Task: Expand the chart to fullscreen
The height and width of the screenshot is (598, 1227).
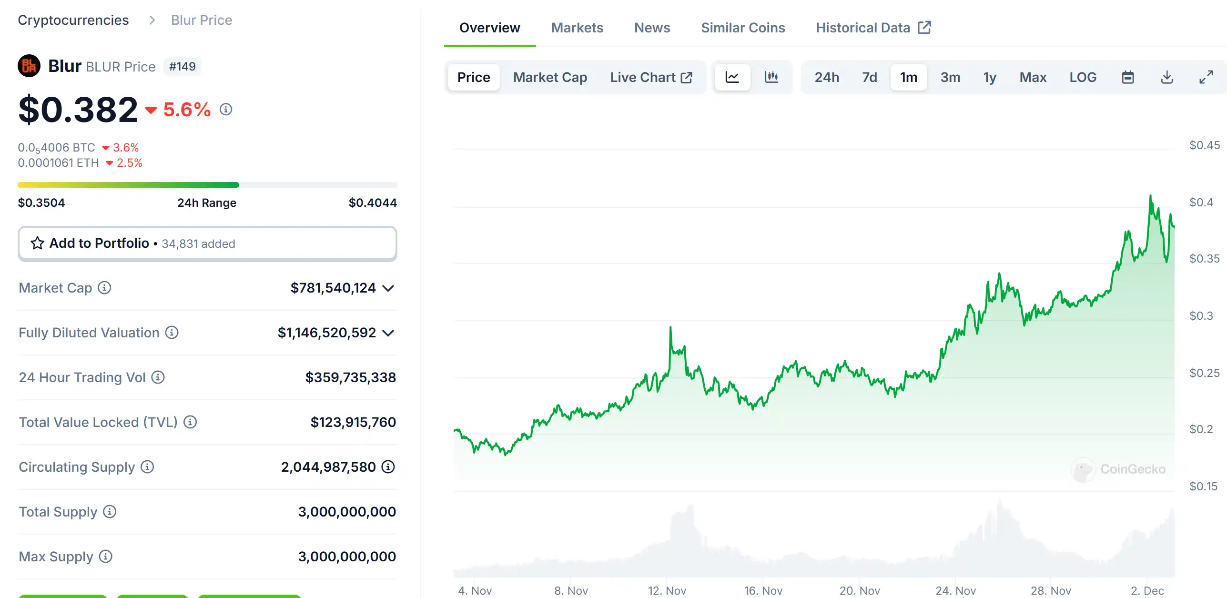Action: [x=1206, y=77]
